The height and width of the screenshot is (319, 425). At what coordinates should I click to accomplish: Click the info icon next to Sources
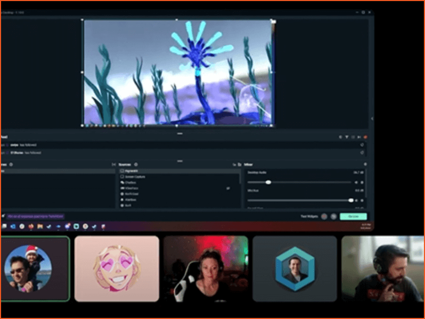point(136,165)
